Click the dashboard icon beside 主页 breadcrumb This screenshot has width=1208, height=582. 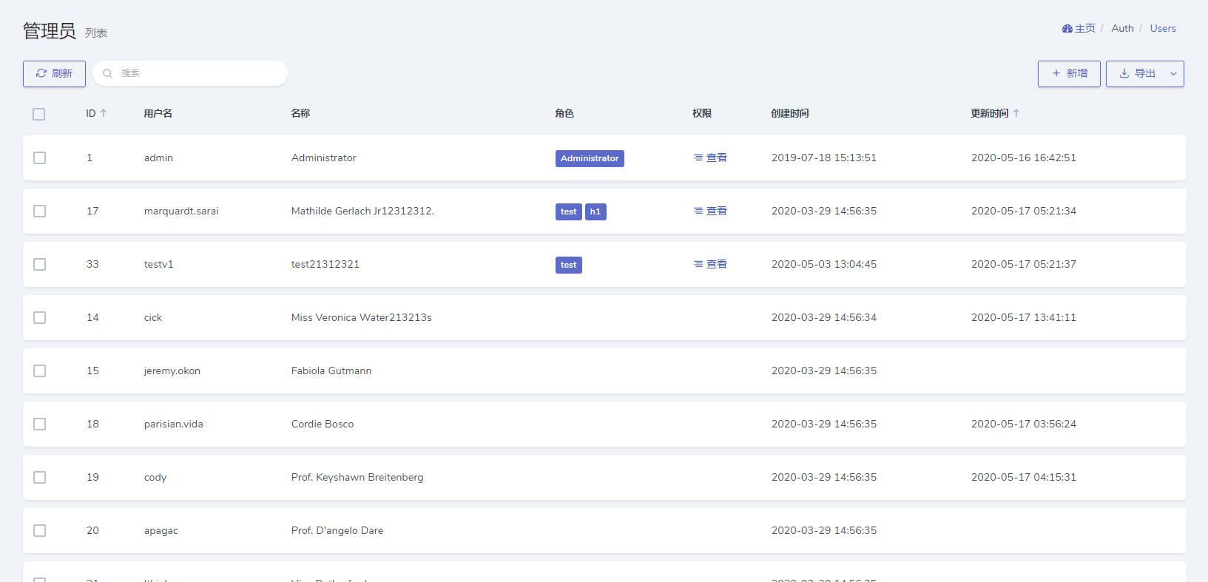1067,29
